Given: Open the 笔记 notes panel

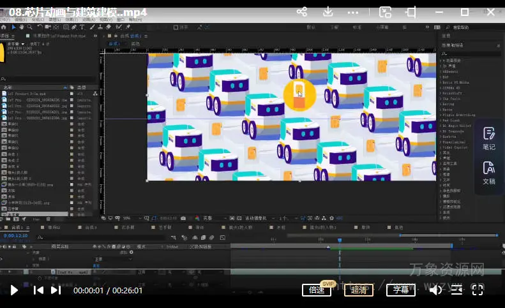Looking at the screenshot, I should [488, 138].
